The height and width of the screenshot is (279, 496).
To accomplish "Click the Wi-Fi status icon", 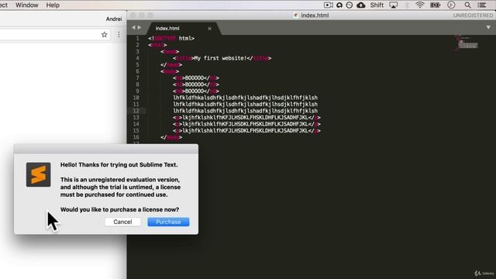I will [420, 5].
